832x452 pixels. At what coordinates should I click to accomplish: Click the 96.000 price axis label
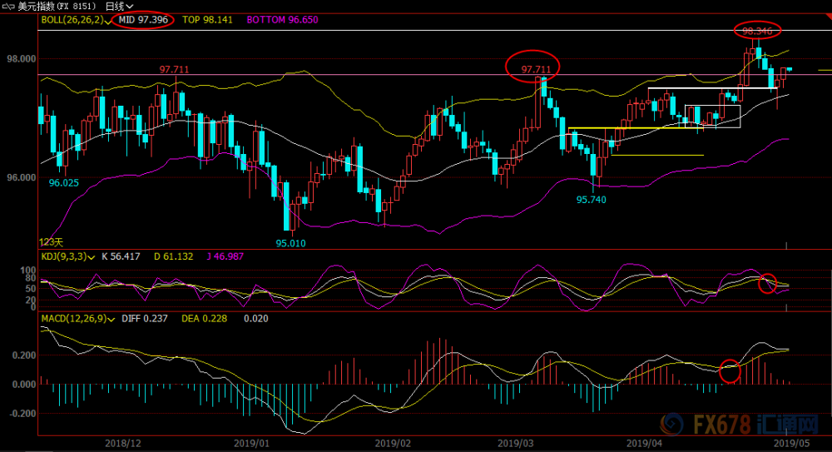click(22, 177)
